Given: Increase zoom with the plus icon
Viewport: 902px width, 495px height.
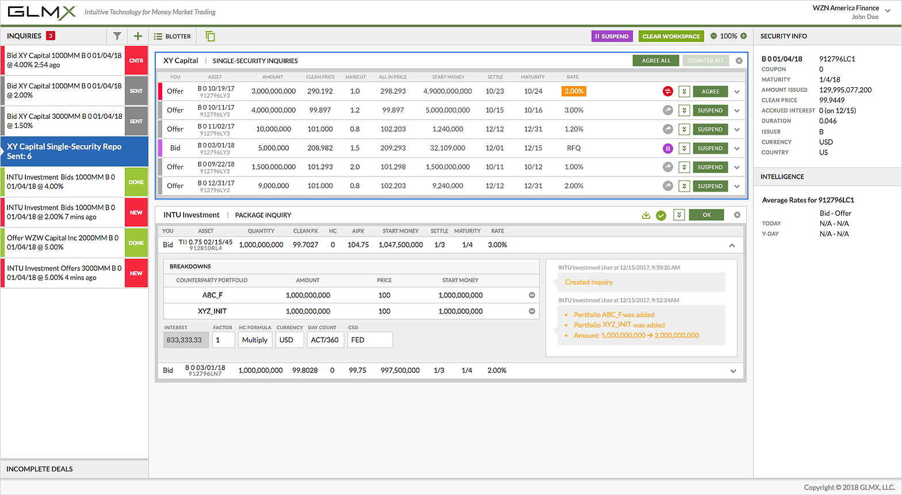Looking at the screenshot, I should point(744,36).
